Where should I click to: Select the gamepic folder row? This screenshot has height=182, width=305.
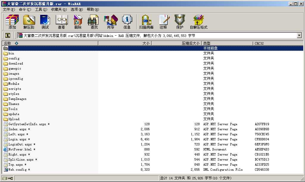click(153, 68)
